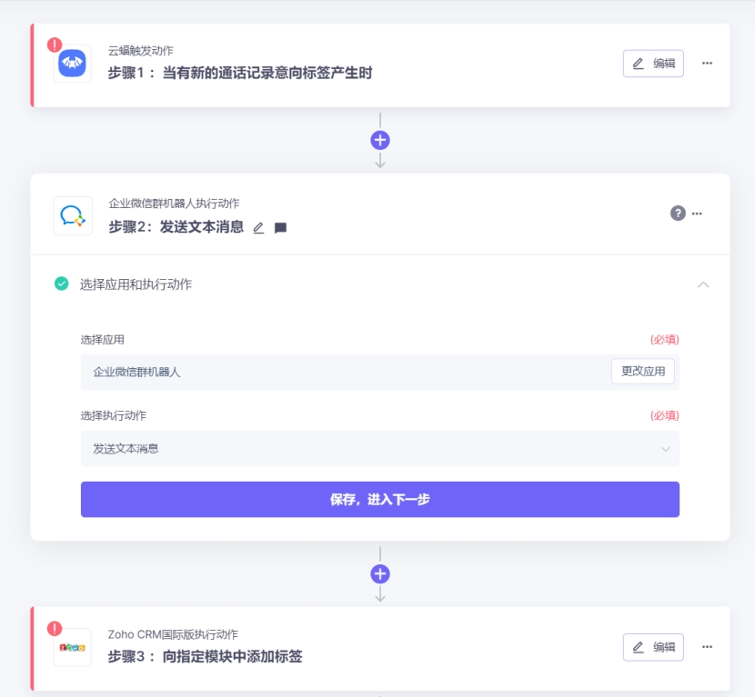Screen dimensions: 755x697
Task: Open help question mark for step 2
Action: [x=678, y=213]
